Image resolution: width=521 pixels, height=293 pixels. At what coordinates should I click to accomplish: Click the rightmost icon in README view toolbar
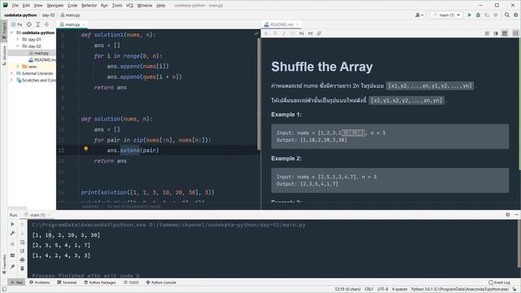[x=515, y=33]
